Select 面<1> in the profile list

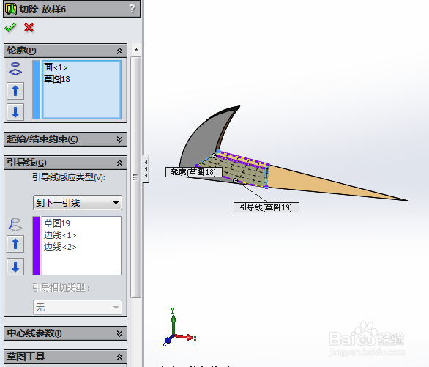point(56,67)
